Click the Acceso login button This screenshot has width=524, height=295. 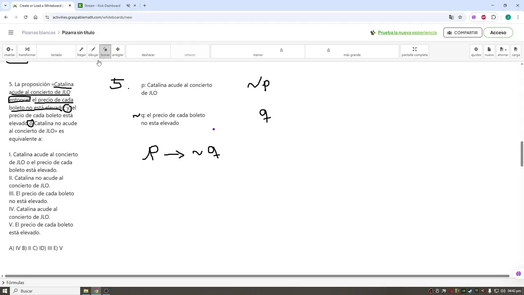[x=498, y=32]
